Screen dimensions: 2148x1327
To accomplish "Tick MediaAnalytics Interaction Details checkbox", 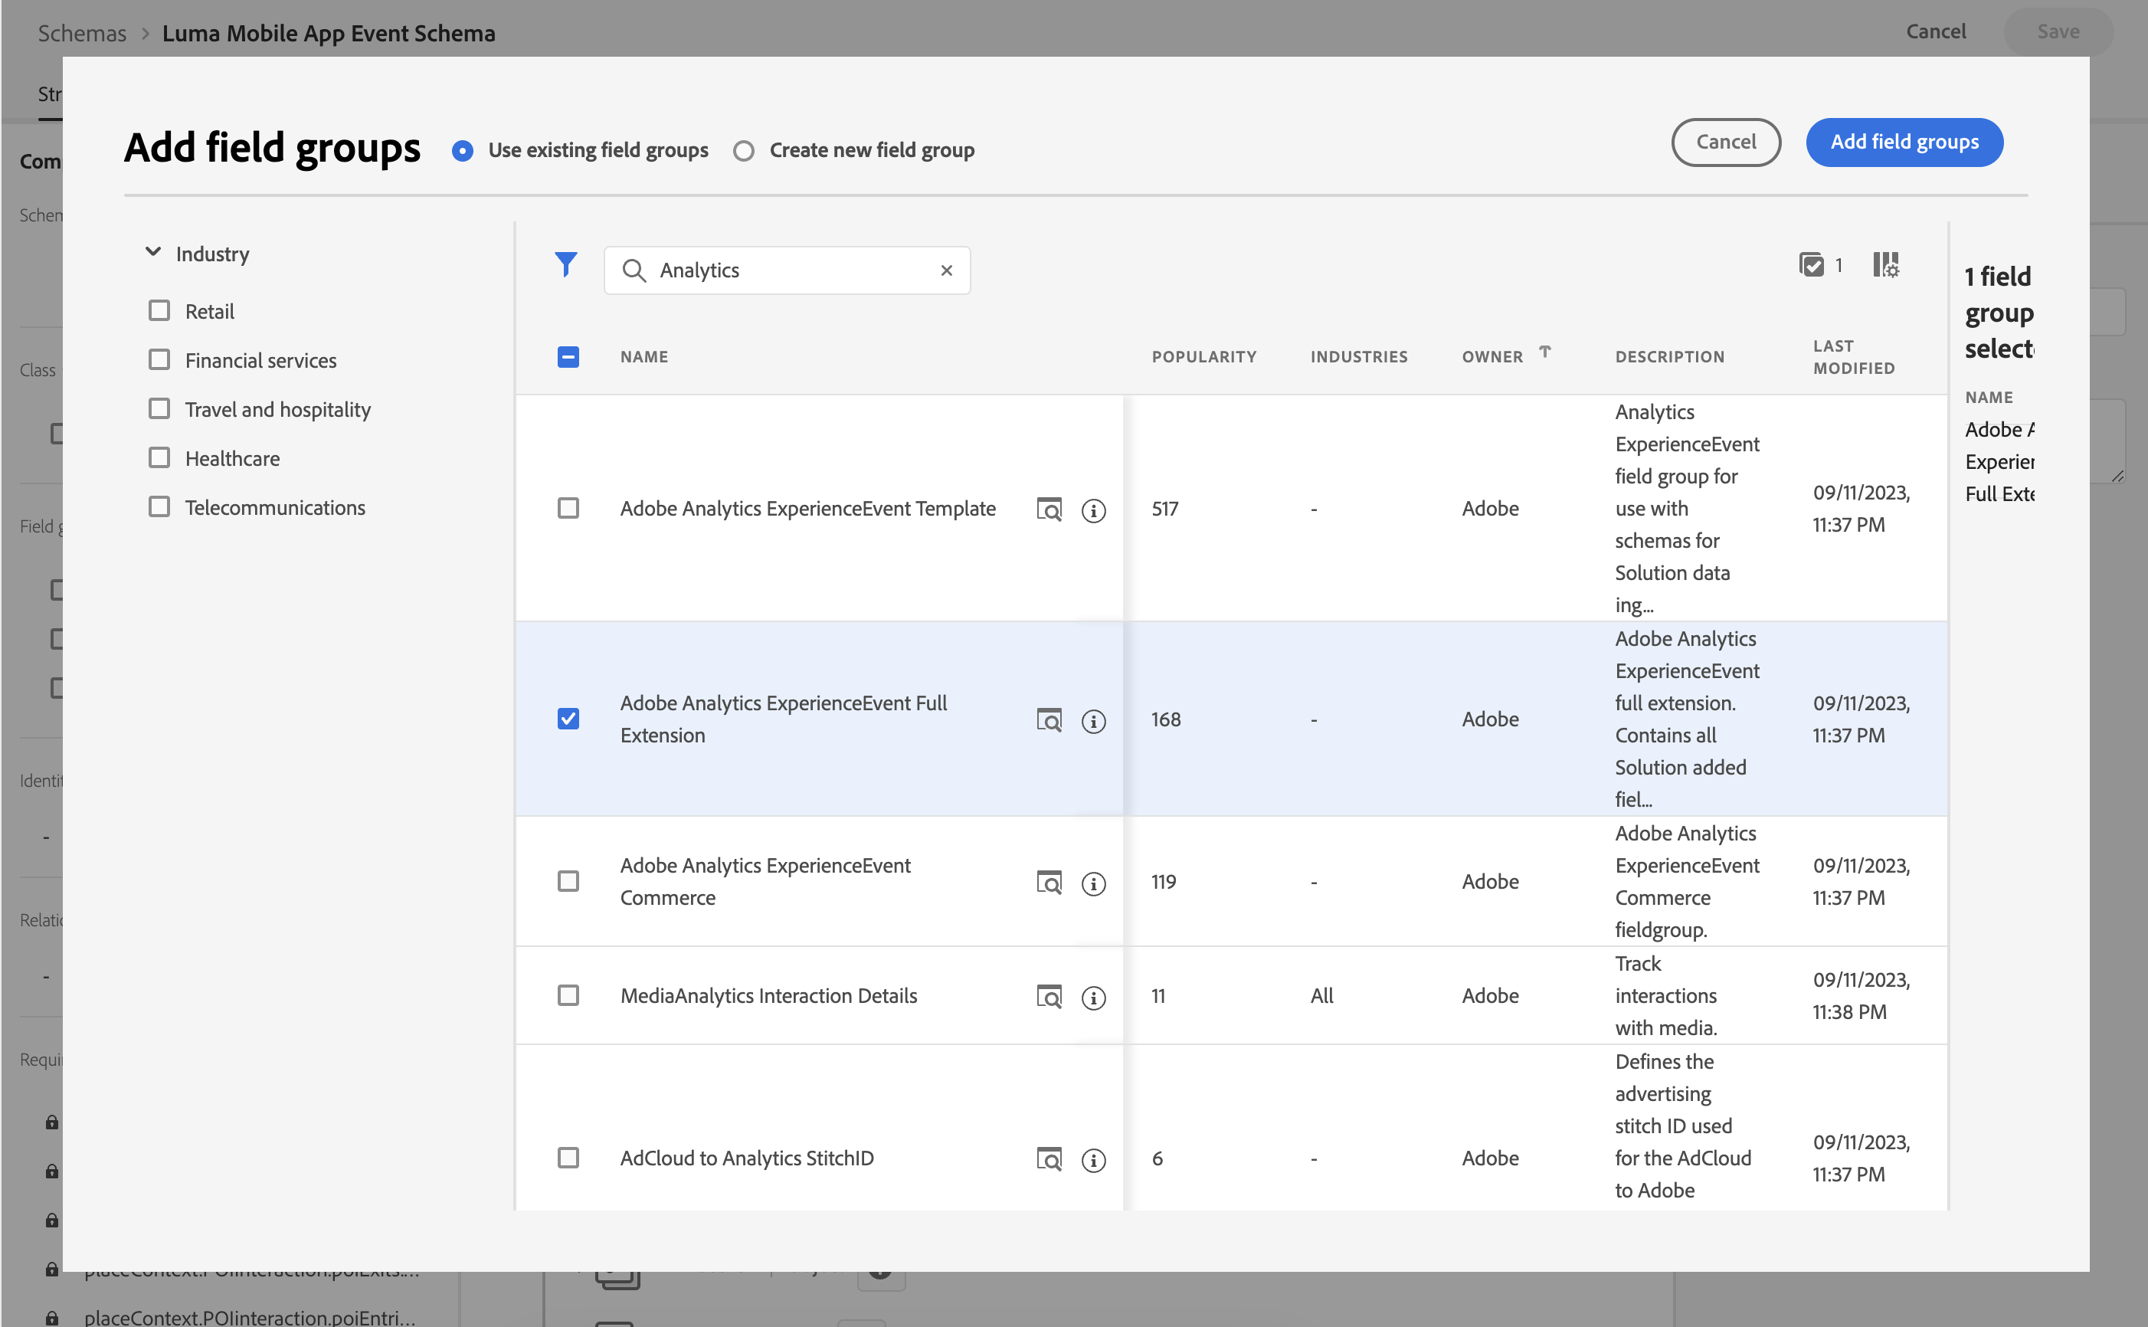I will click(x=568, y=995).
